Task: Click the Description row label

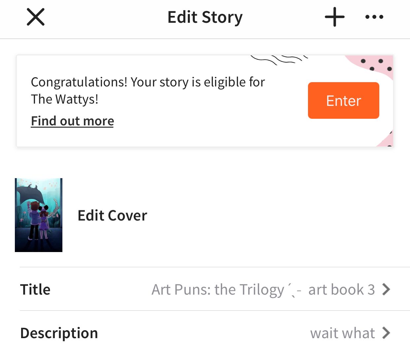Action: click(x=59, y=333)
